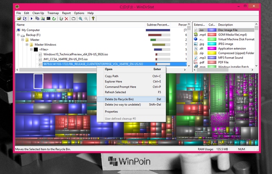This screenshot has width=272, height=174.
Task: Click the .jpg image file type icon
Action: 196,44
